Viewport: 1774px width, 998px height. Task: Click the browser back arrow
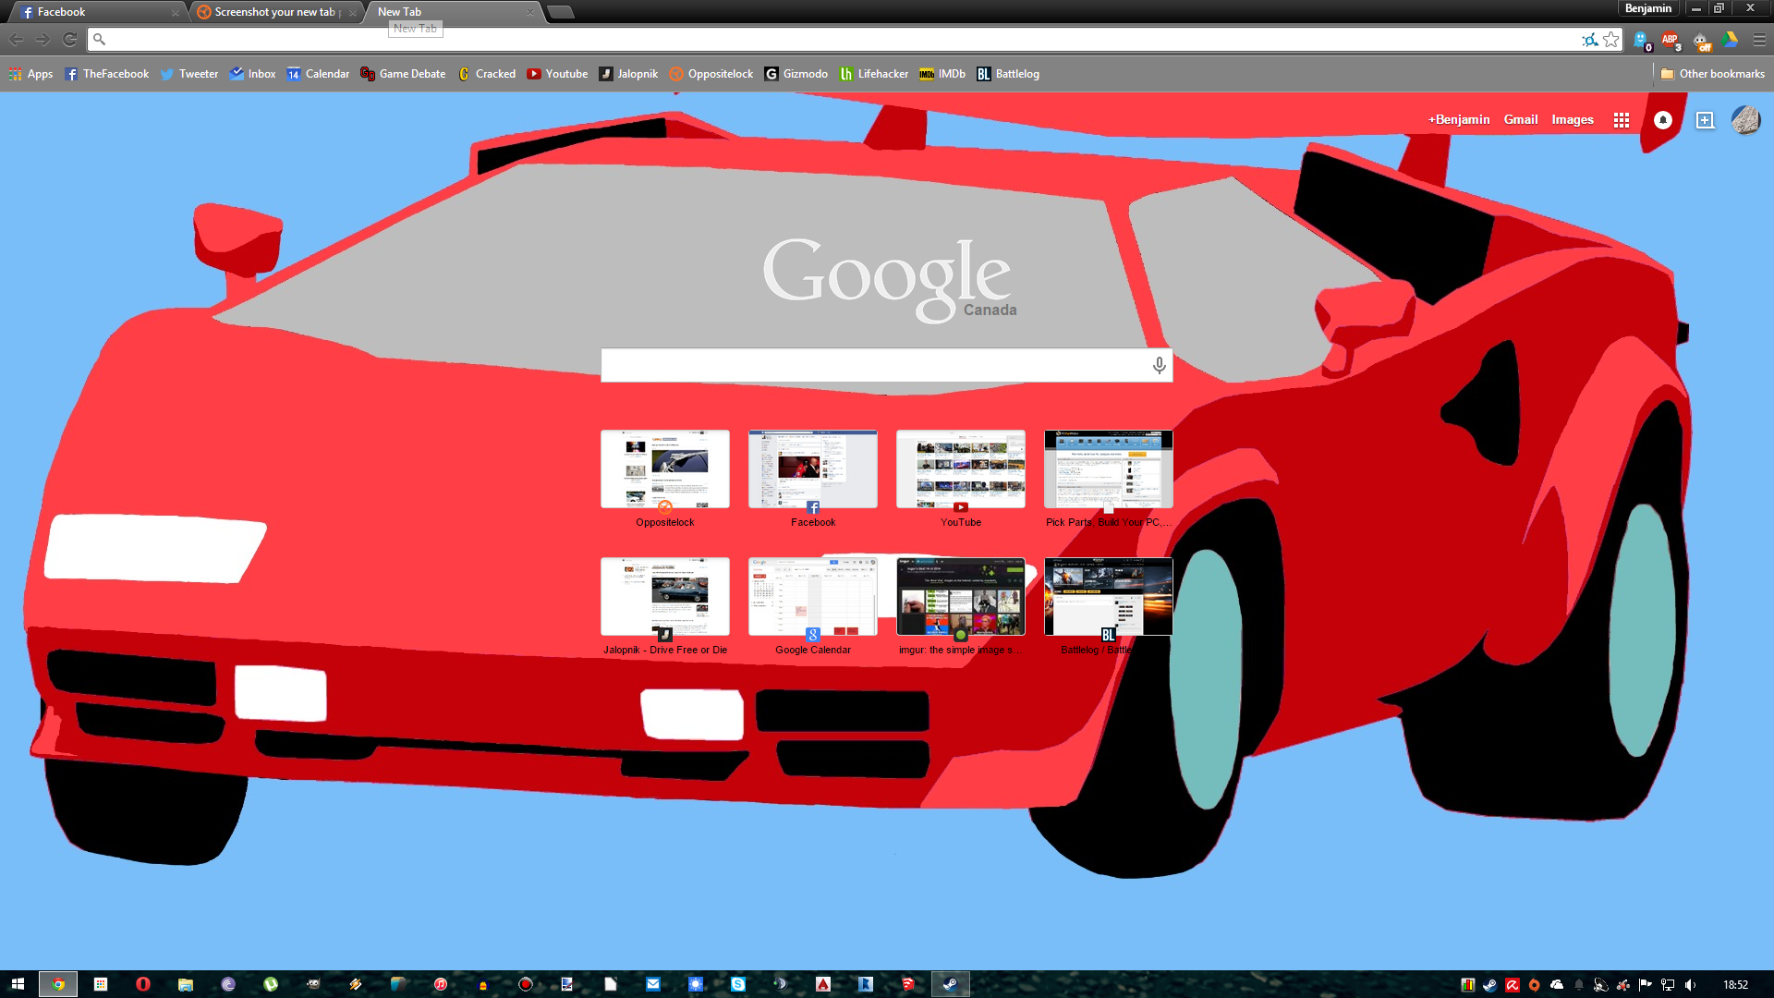click(16, 40)
